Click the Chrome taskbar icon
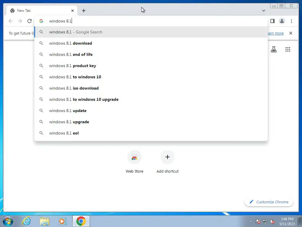 tap(81, 221)
